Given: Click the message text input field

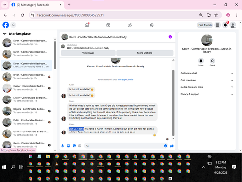Looking at the screenshot, I should [x=123, y=146].
